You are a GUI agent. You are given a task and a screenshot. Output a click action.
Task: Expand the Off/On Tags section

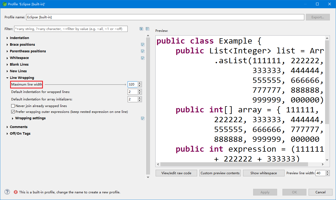(7, 134)
